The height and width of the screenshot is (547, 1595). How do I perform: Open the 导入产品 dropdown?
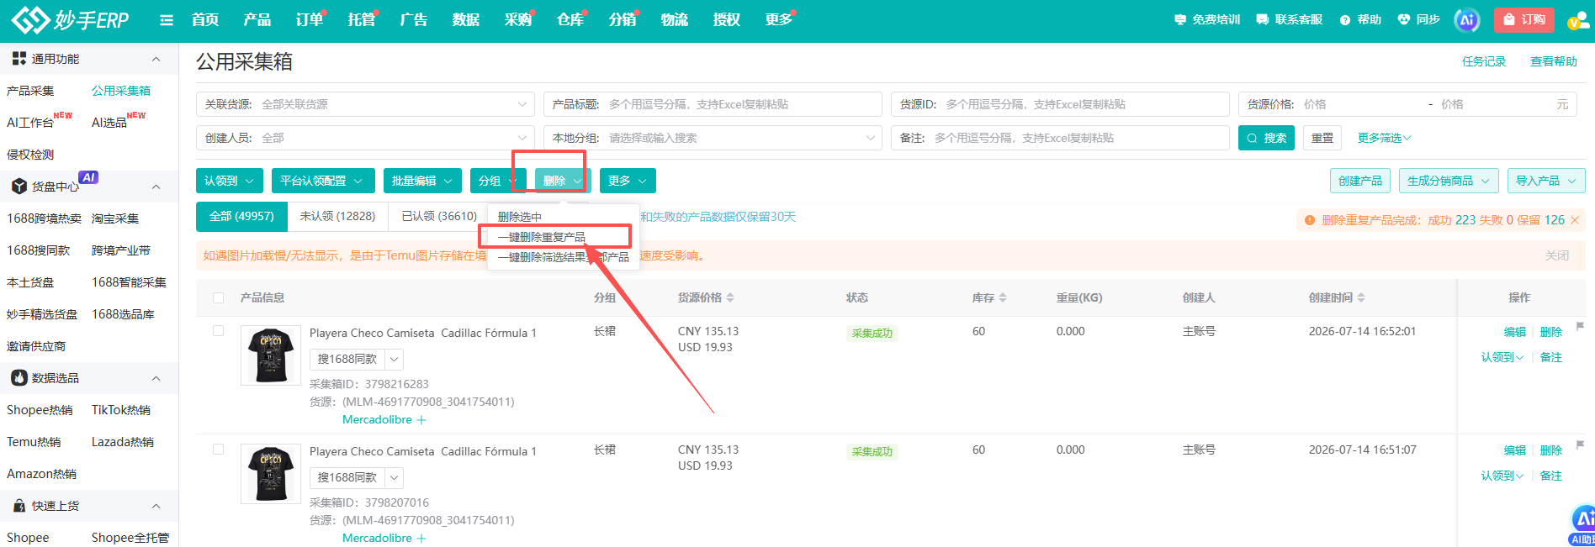tap(1546, 181)
